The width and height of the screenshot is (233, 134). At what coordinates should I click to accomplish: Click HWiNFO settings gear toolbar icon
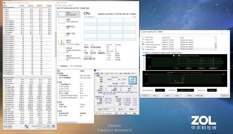(48, 127)
